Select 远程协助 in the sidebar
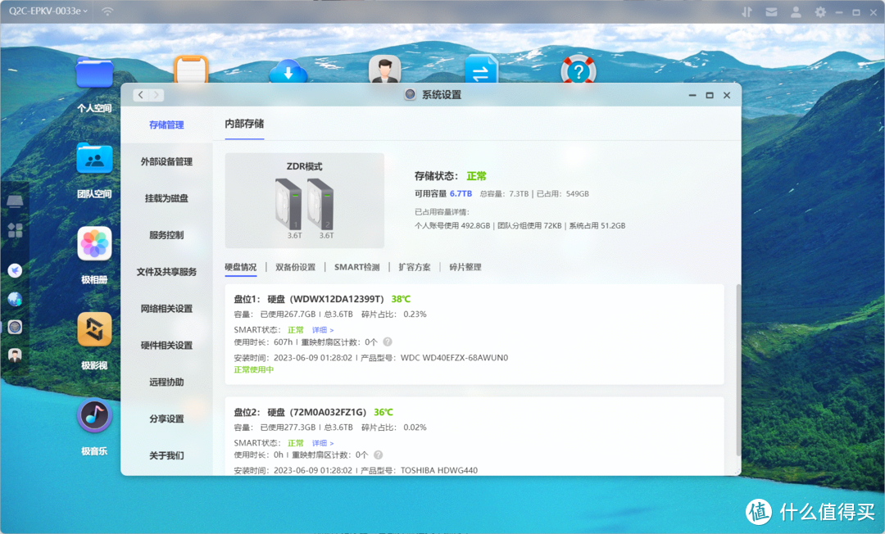Image resolution: width=885 pixels, height=534 pixels. click(x=166, y=382)
